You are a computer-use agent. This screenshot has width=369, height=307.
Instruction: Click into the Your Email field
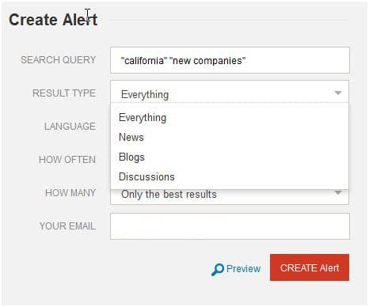click(230, 226)
